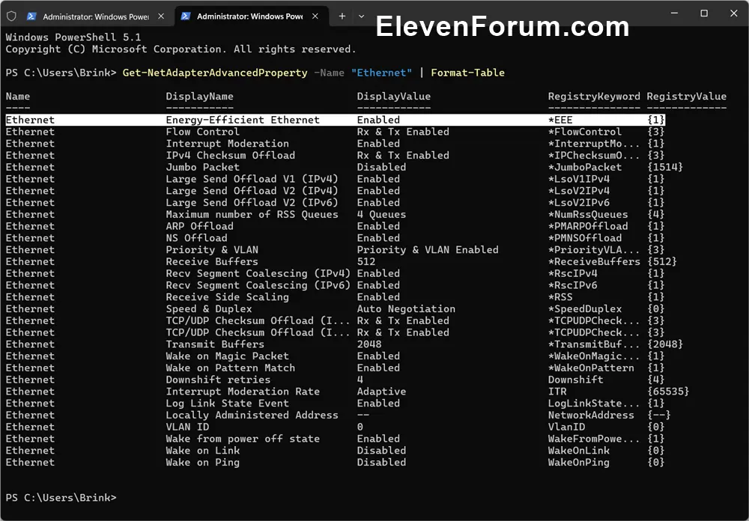Click the Transmit Buffers display name
The width and height of the screenshot is (749, 521).
click(x=215, y=344)
